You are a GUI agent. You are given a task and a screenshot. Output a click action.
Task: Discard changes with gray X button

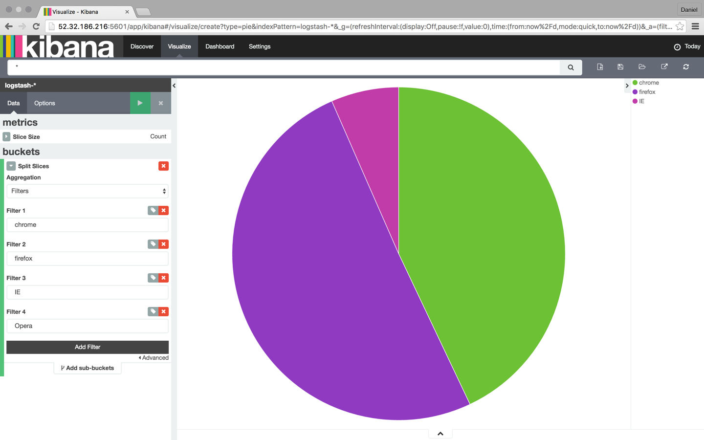(x=161, y=103)
